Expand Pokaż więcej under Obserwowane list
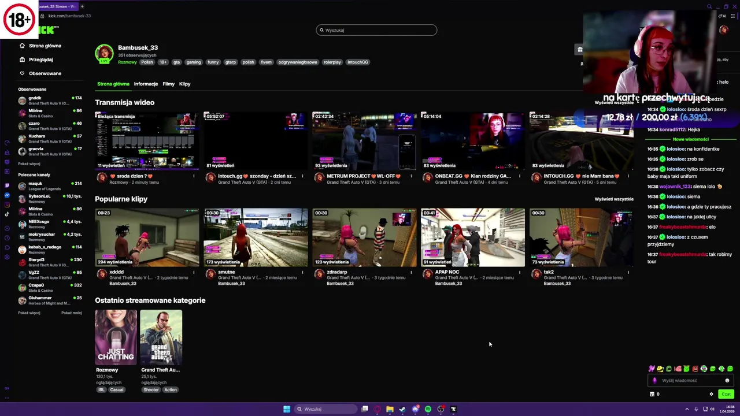740x416 pixels. (29, 164)
